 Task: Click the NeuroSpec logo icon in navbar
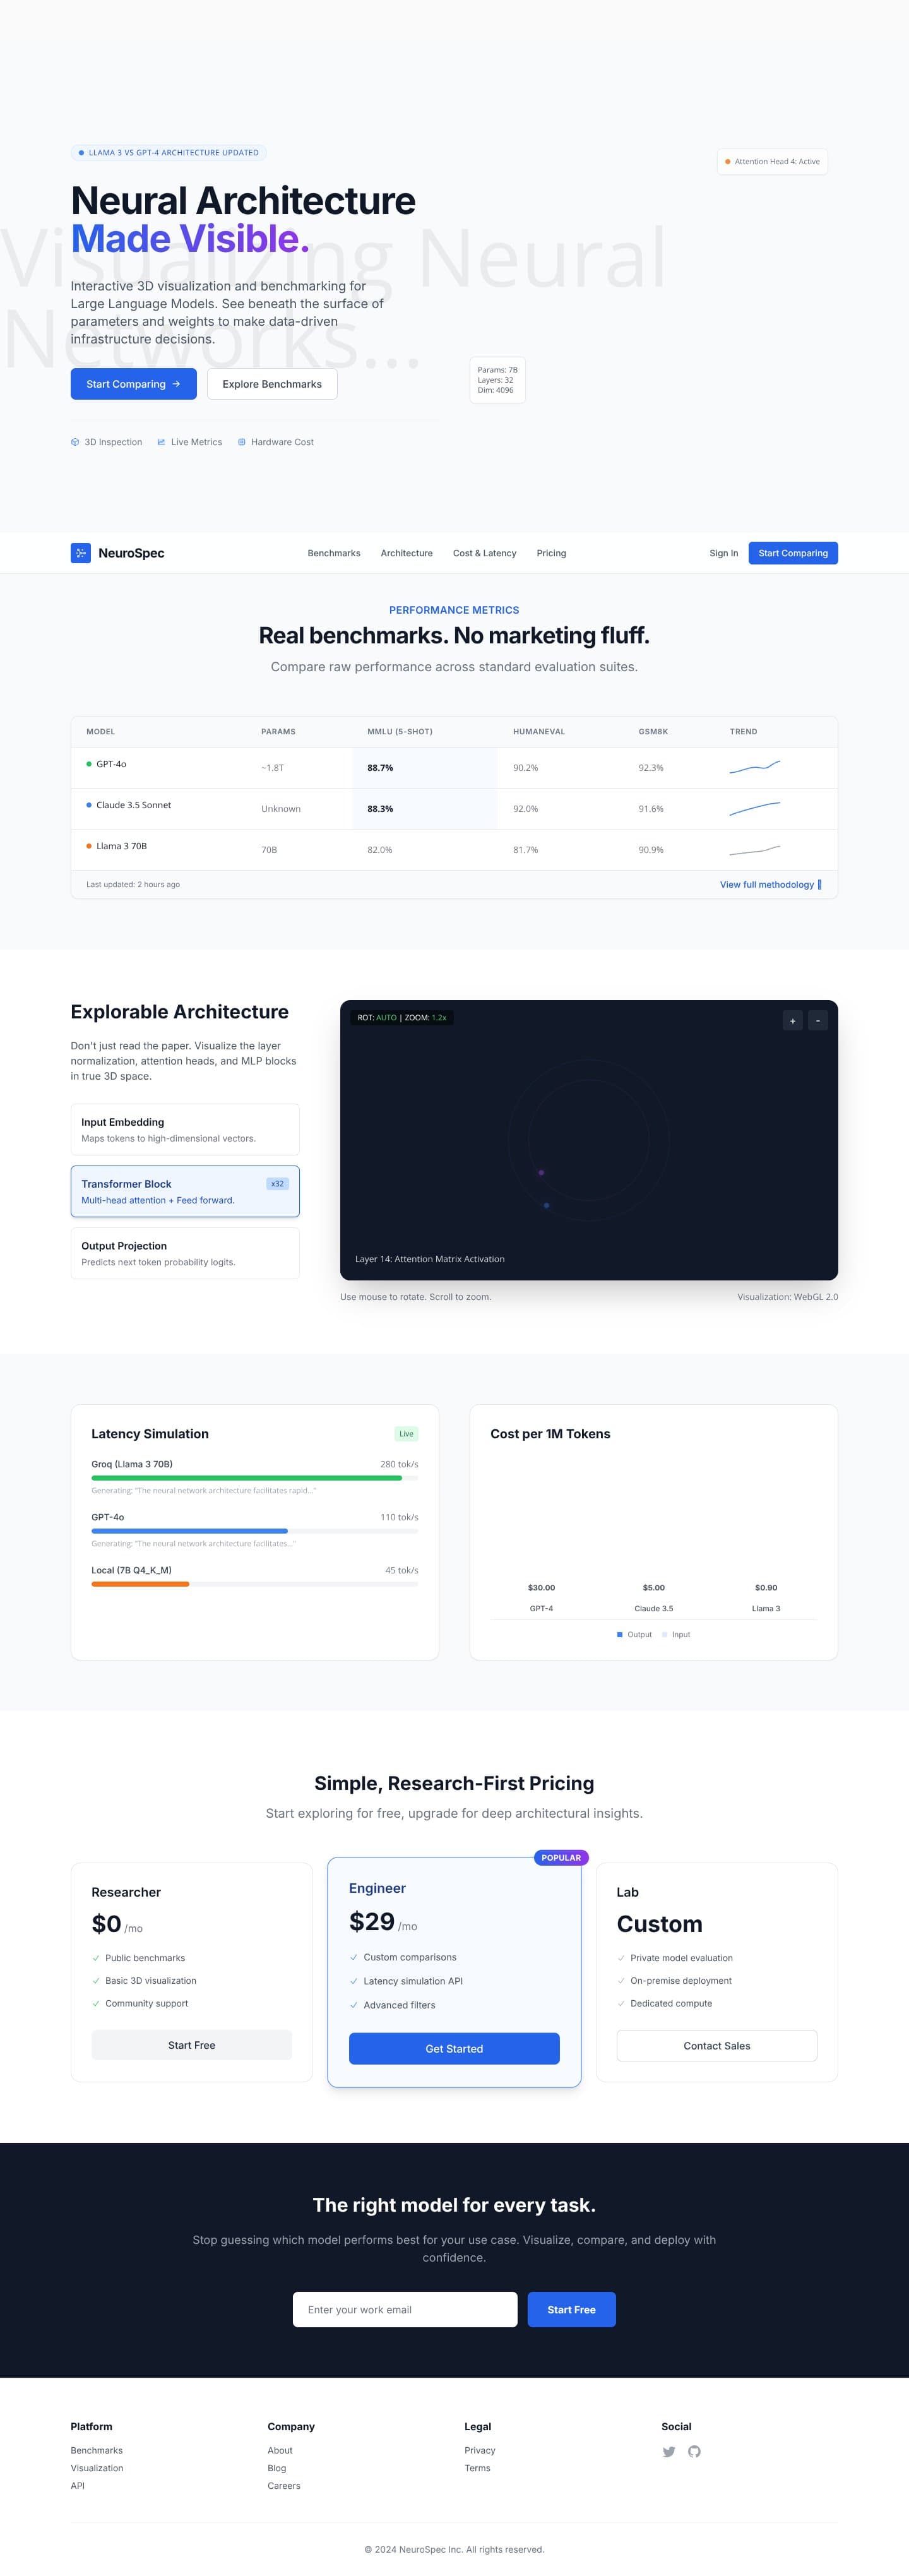tap(81, 553)
